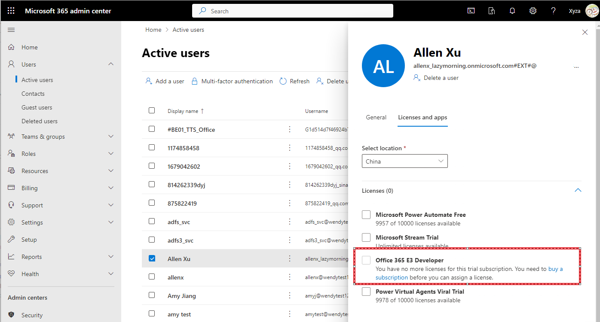Open the notifications bell icon
The width and height of the screenshot is (600, 322).
coord(512,11)
